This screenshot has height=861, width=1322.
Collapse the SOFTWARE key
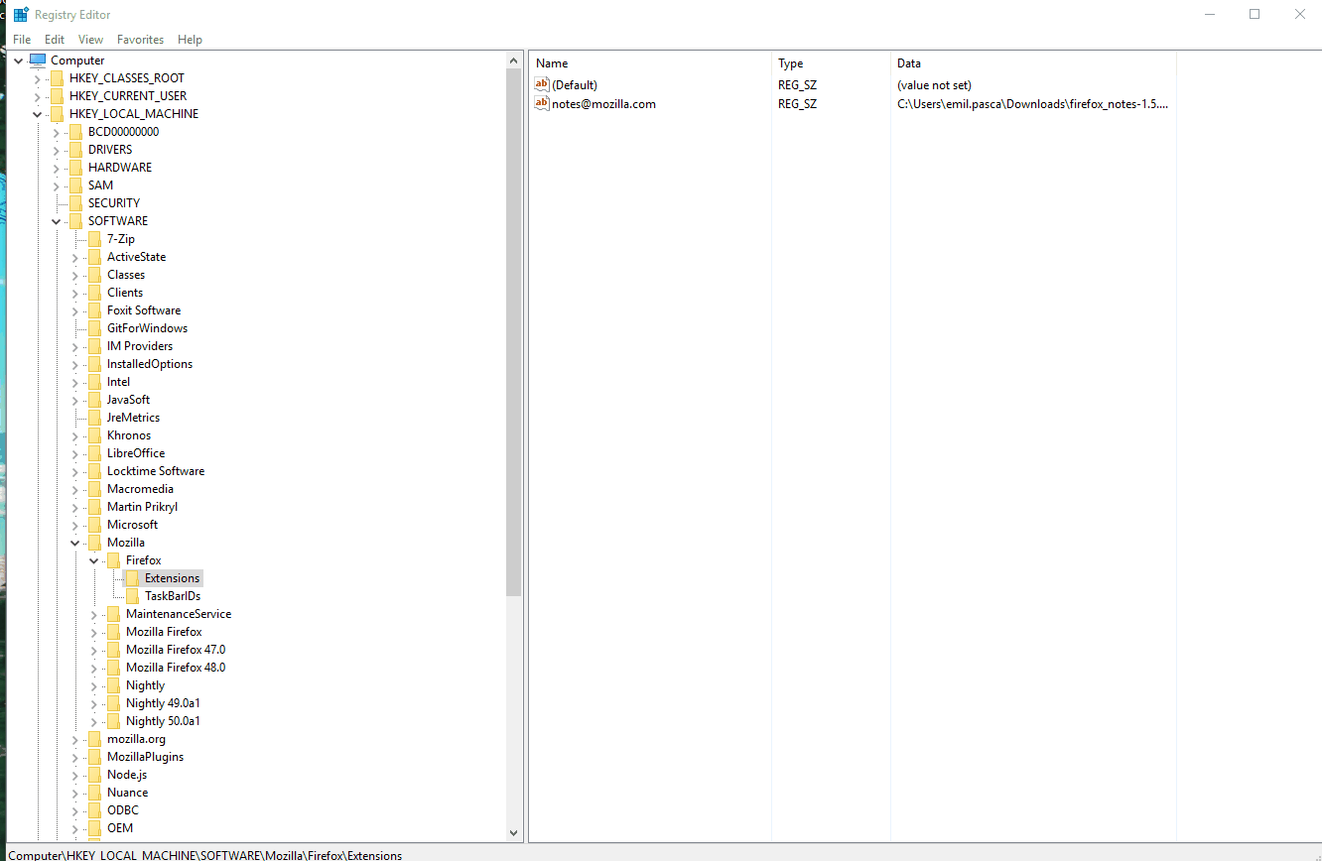57,221
